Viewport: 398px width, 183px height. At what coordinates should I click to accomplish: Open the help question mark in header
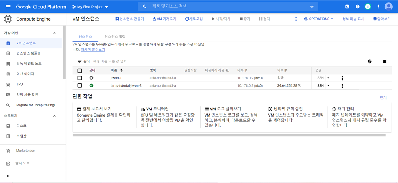pos(358,7)
